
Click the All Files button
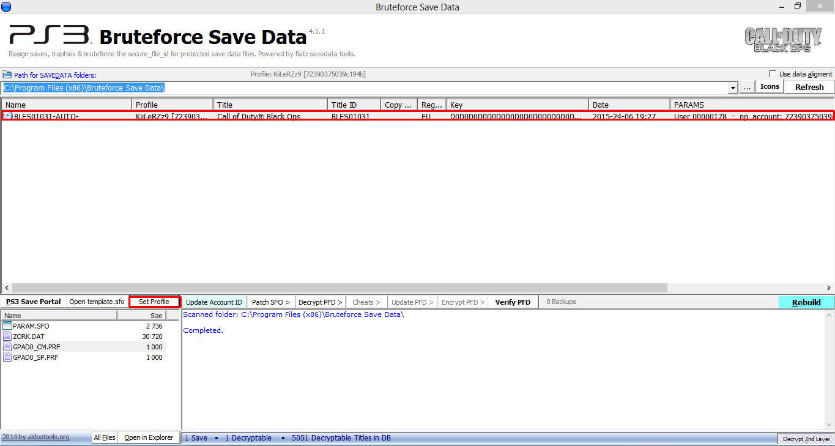coord(105,437)
